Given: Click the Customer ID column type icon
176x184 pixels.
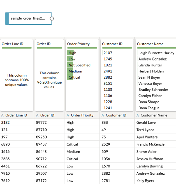Looking at the screenshot, I should [x=103, y=115].
